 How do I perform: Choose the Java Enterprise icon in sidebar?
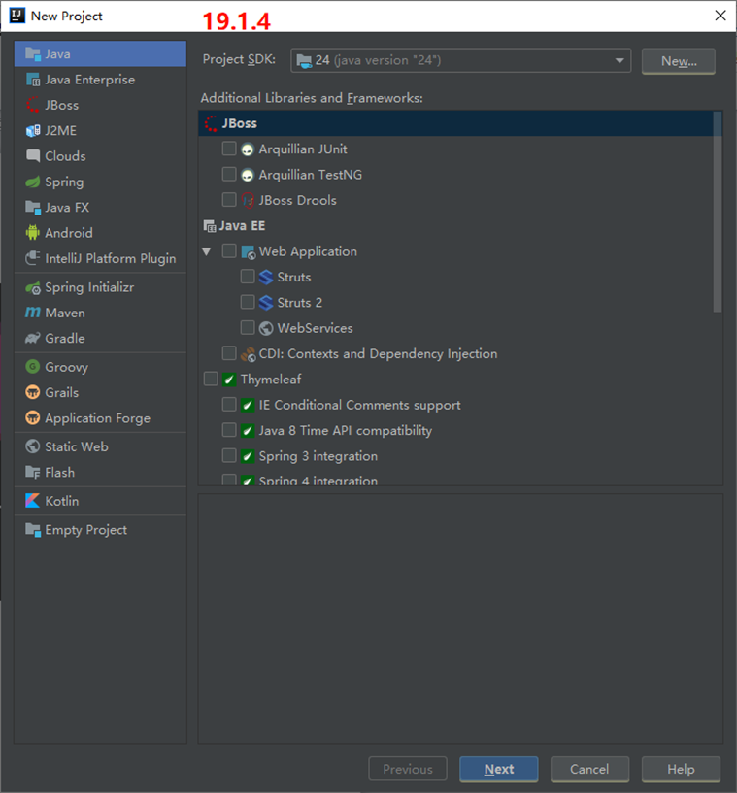[33, 80]
